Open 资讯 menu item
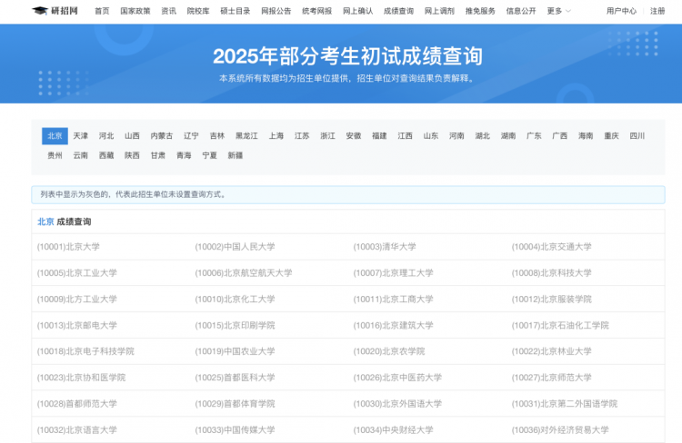Screen dimensions: 682x443 pyautogui.click(x=169, y=11)
